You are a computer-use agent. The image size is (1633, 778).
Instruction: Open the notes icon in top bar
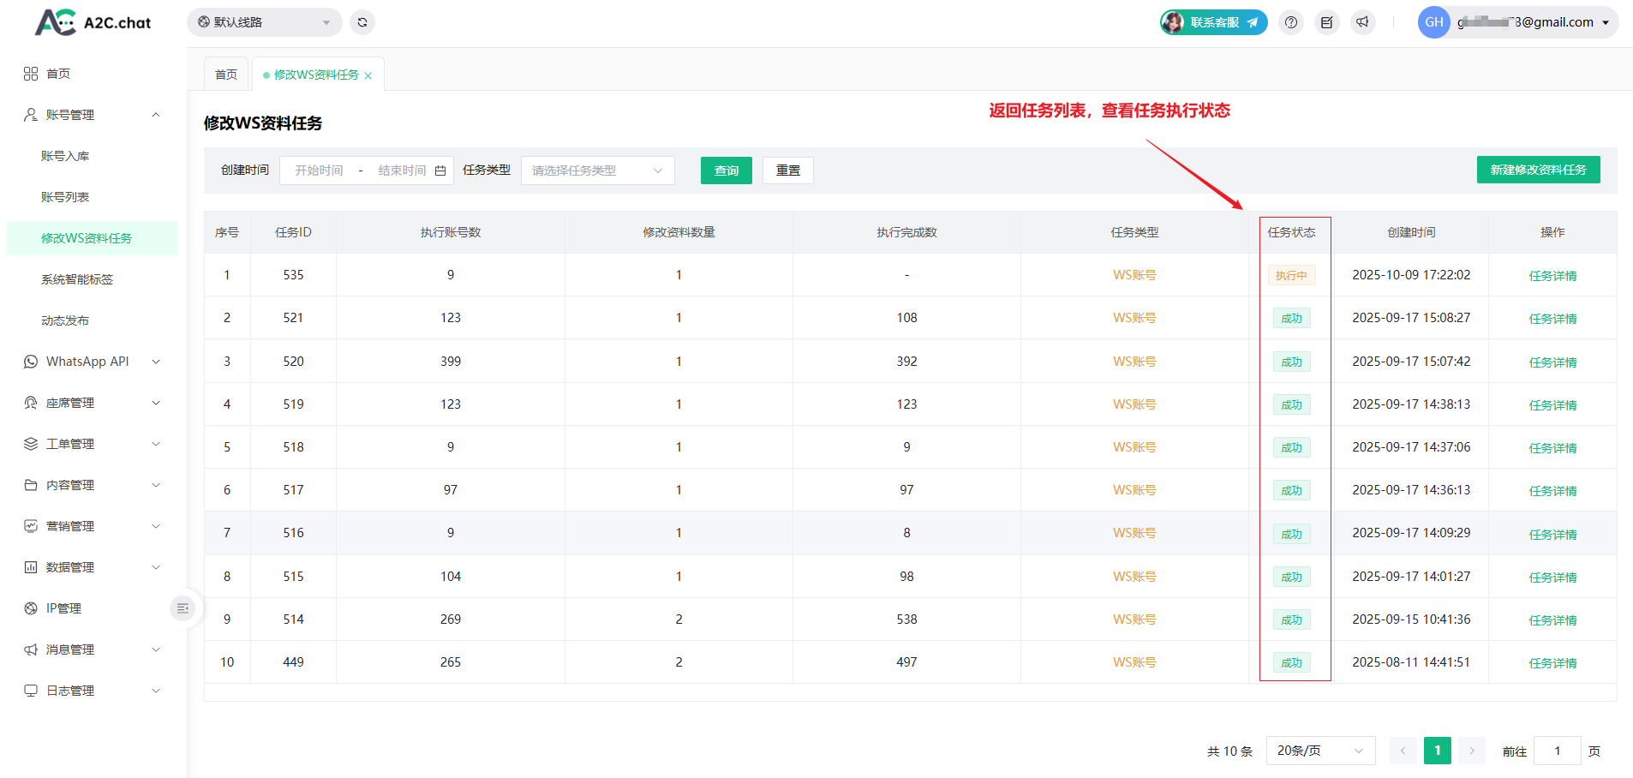pos(1326,22)
